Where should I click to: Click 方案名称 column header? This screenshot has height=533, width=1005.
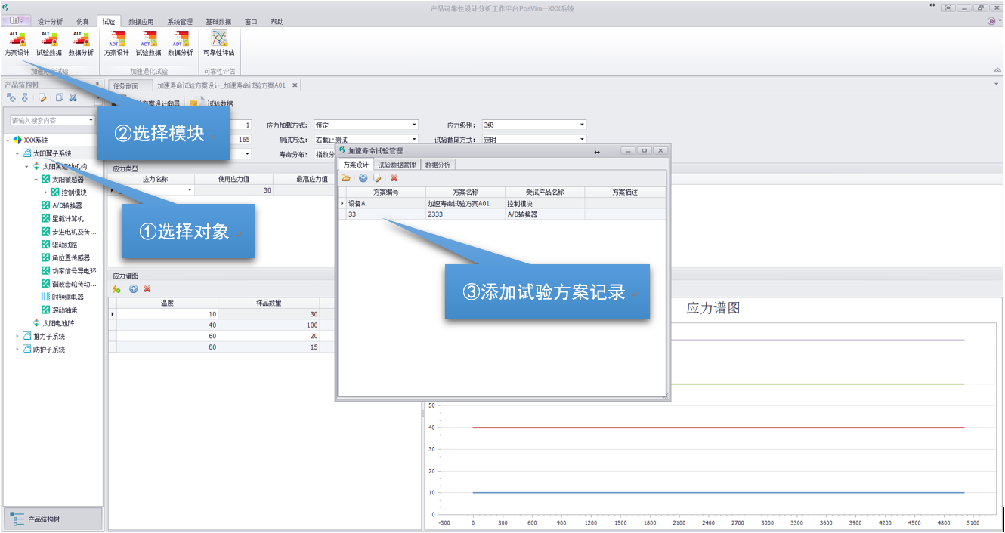point(465,193)
